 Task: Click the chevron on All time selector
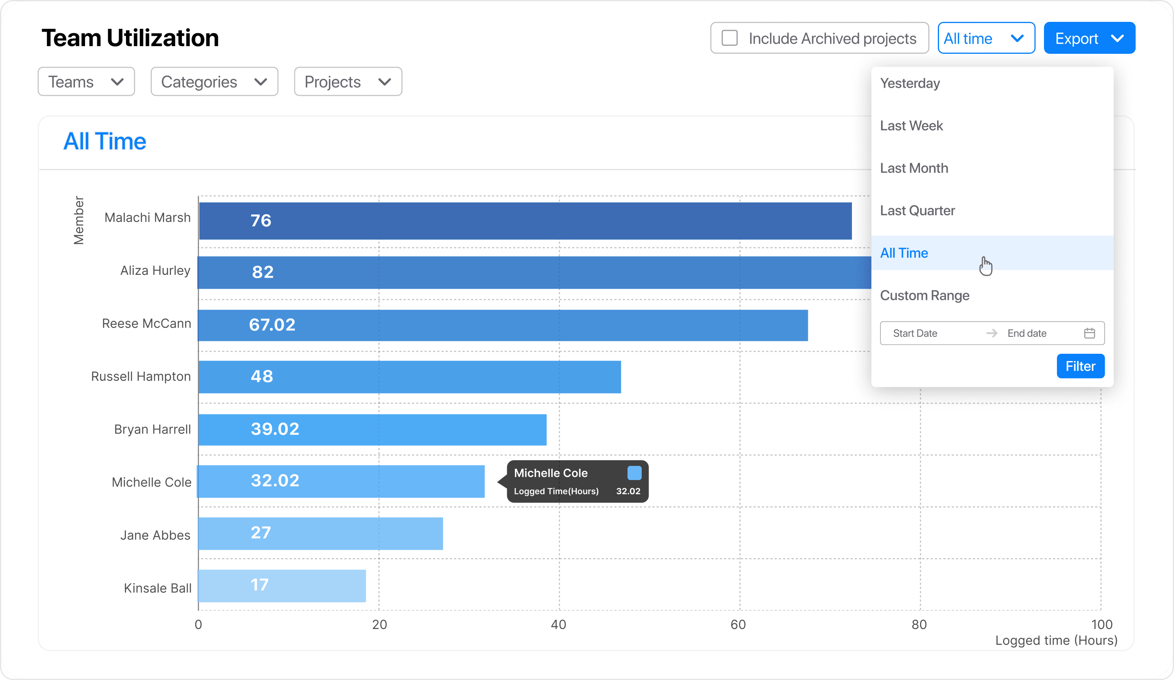pos(1017,38)
